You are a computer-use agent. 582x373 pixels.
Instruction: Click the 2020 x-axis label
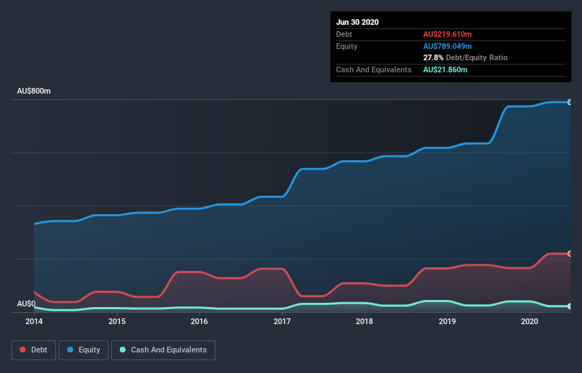530,321
